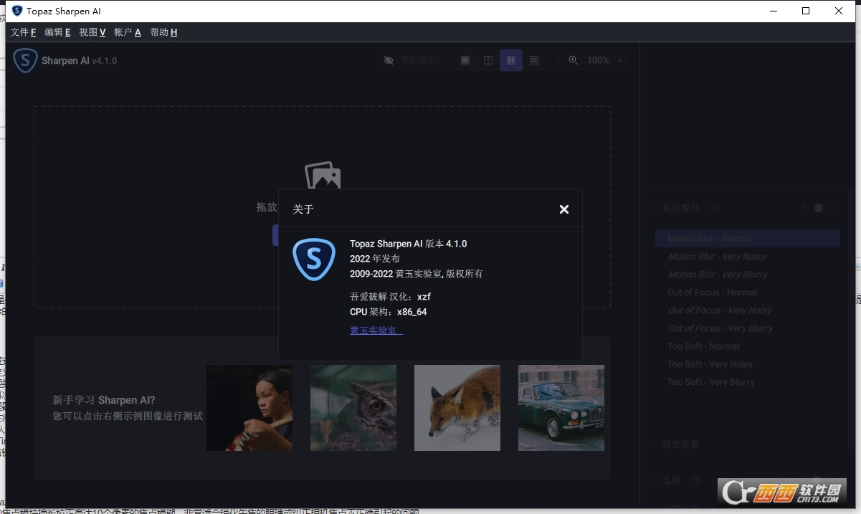Collapse the 锐化模型 section chevron
The width and height of the screenshot is (861, 514).
click(650, 208)
